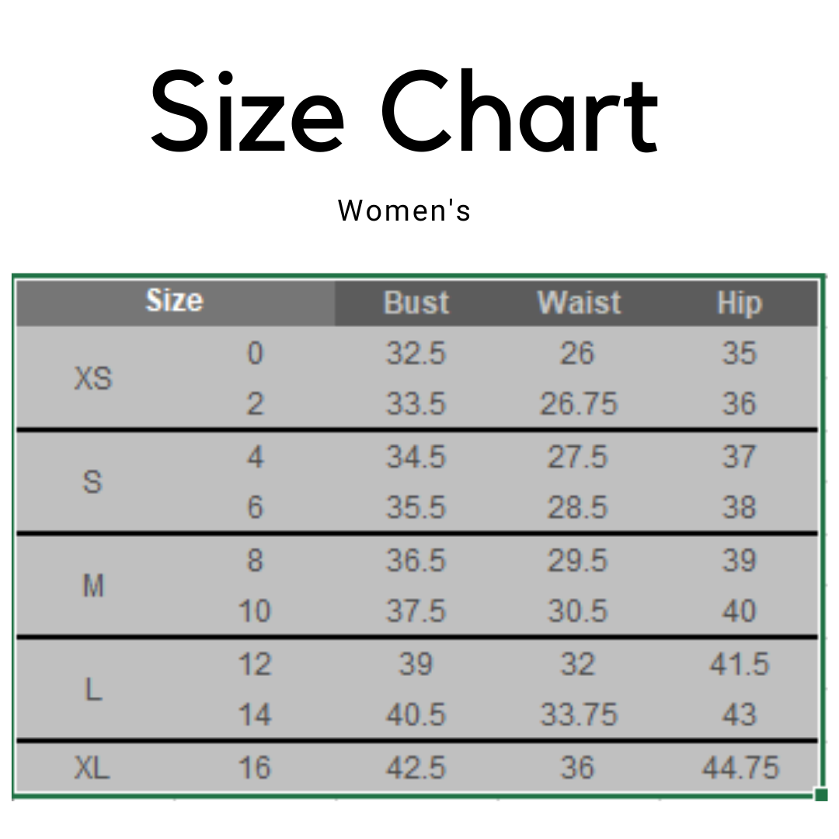
Task: Click the L size label cell
Action: point(93,689)
